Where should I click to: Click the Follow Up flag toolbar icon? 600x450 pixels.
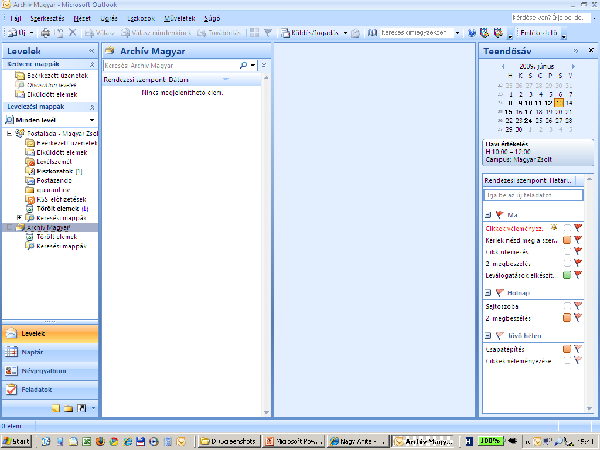[268, 33]
